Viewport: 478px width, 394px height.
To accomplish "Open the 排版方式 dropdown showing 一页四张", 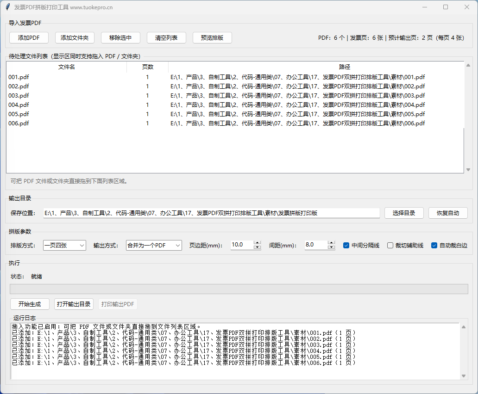I will tap(64, 246).
